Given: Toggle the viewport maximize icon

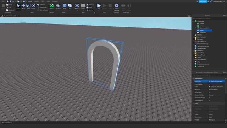Looking at the screenshot, I should (x=189, y=16).
